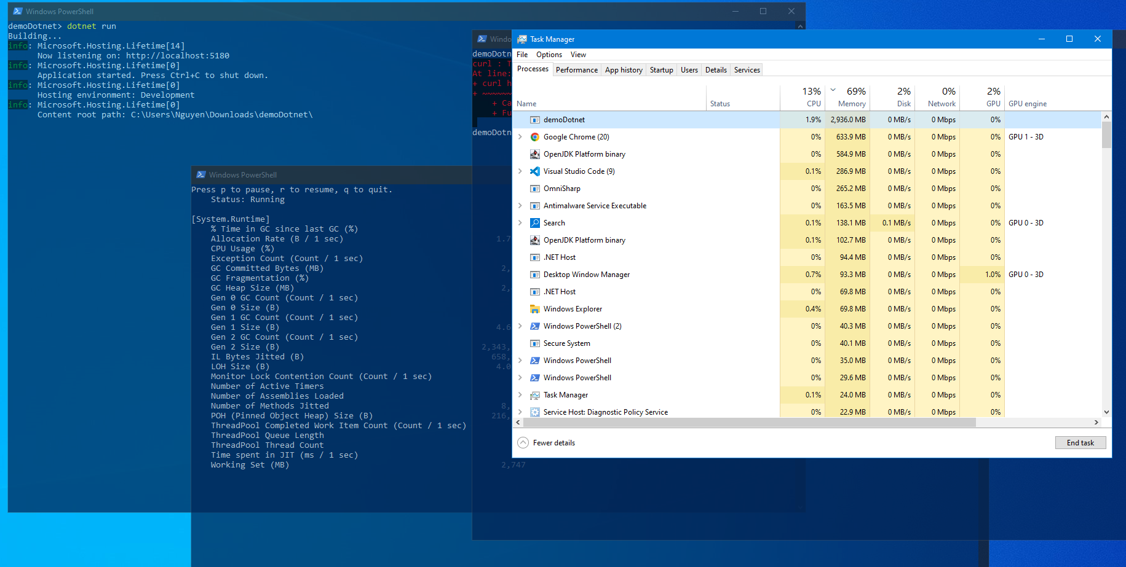
Task: Click the Desktop Window Manager icon
Action: 534,274
